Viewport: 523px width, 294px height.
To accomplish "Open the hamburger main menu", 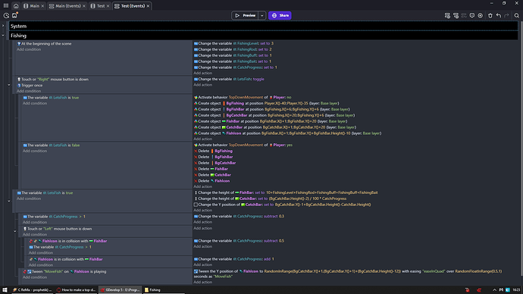I will [6, 5].
